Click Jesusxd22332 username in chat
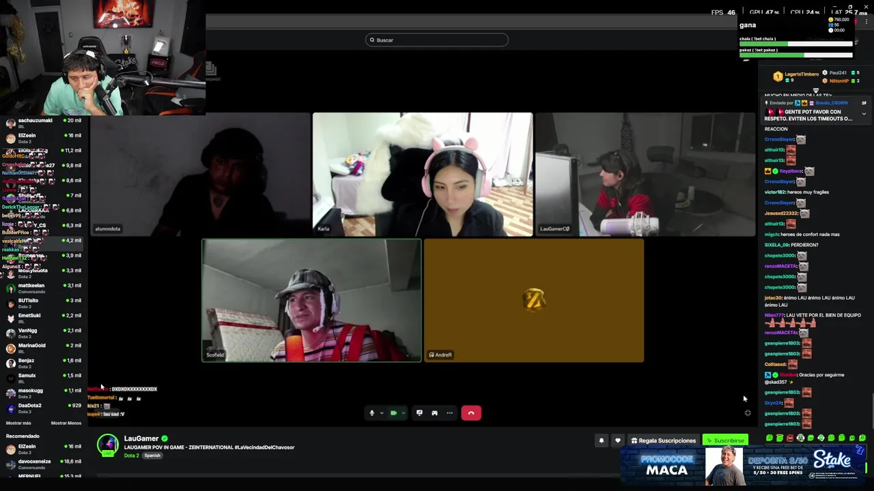 click(x=780, y=213)
